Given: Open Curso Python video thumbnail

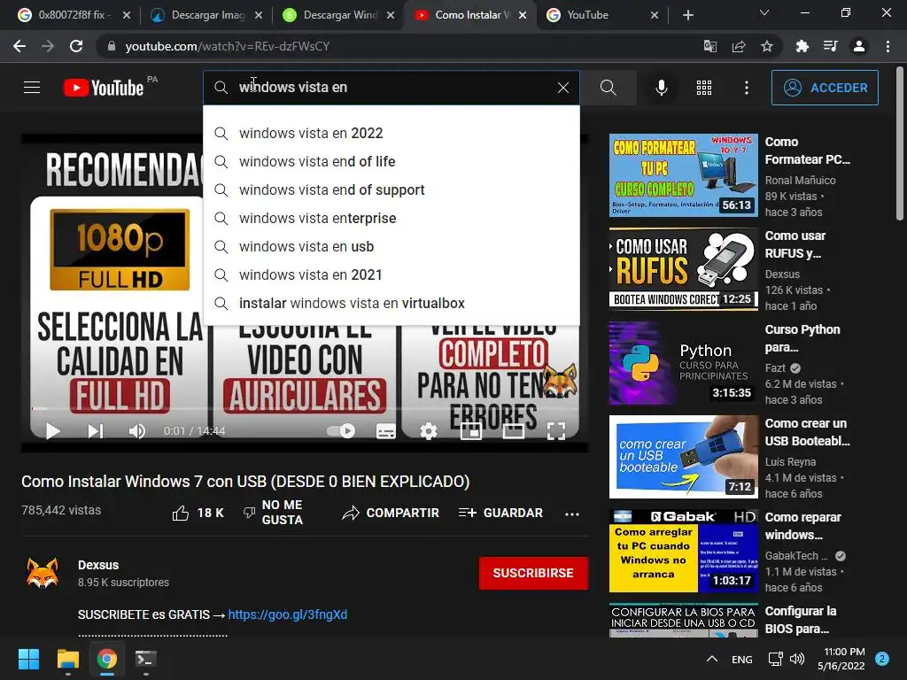Looking at the screenshot, I should (683, 363).
